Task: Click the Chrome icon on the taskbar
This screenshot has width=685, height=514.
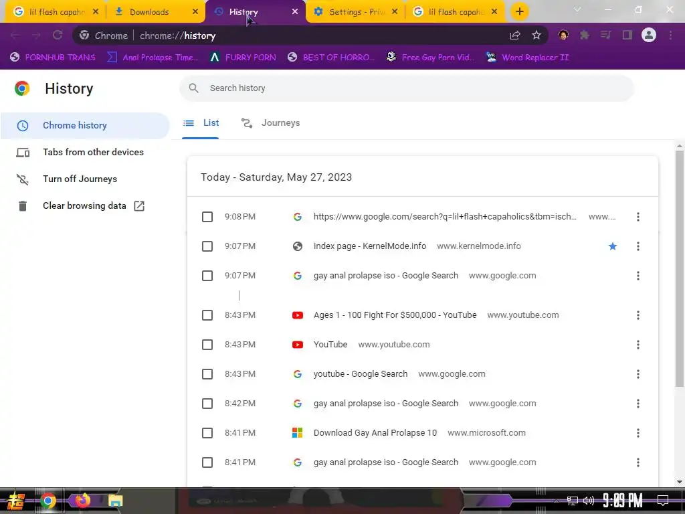Action: 48,501
